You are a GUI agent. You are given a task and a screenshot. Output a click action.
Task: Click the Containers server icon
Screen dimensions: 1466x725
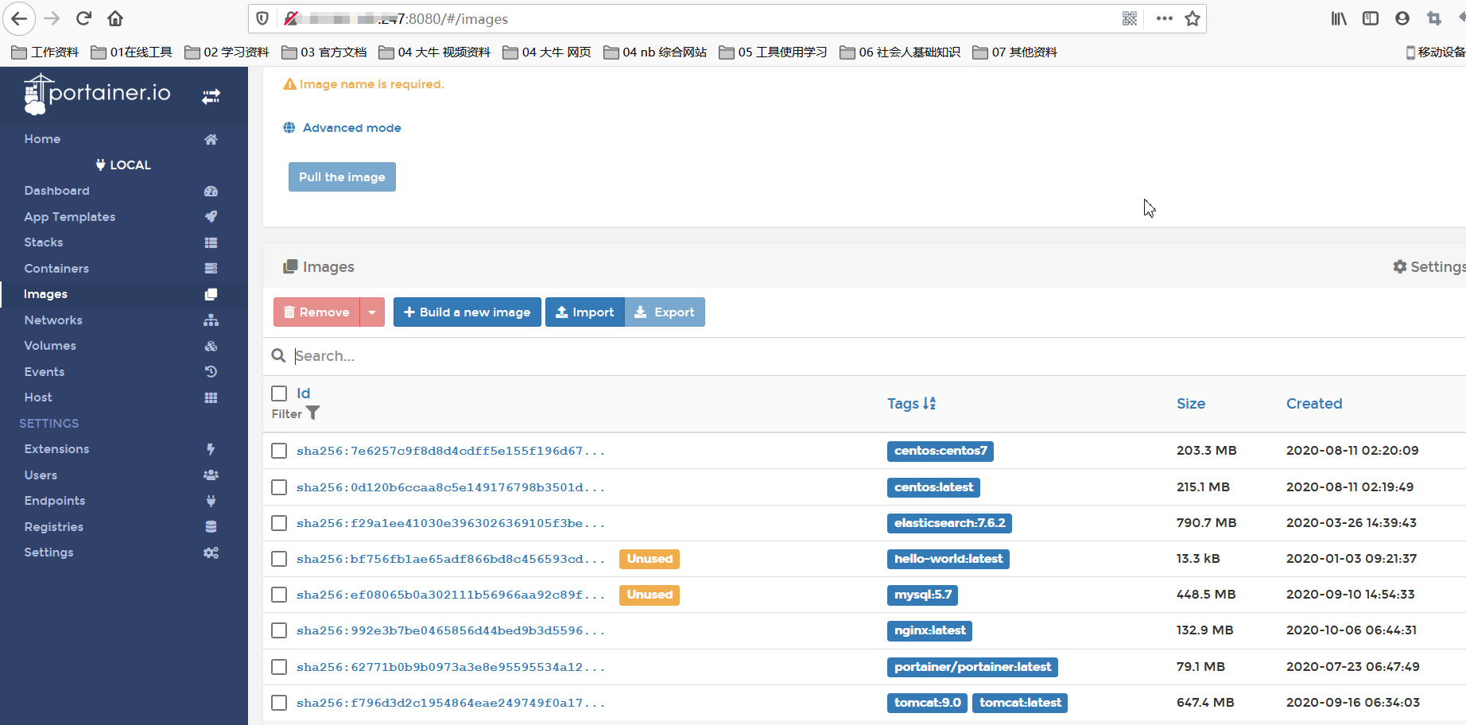[211, 268]
